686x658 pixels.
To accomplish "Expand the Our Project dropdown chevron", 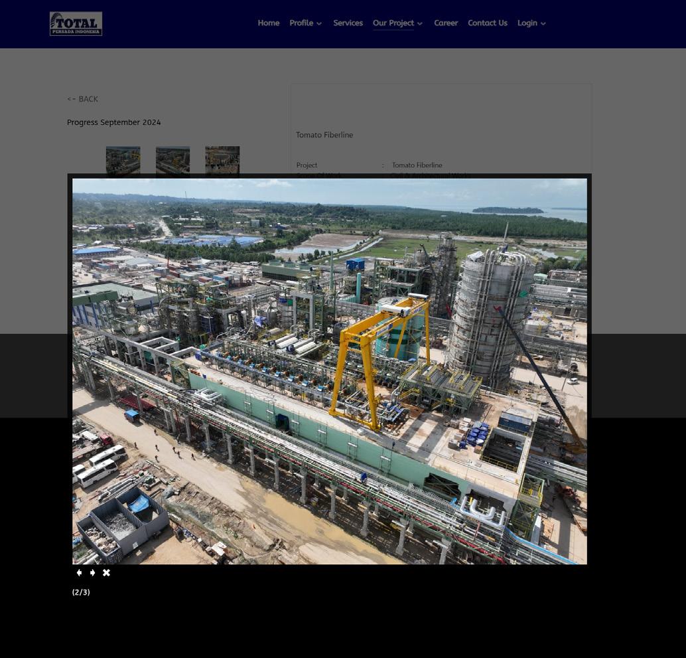I will pyautogui.click(x=420, y=24).
